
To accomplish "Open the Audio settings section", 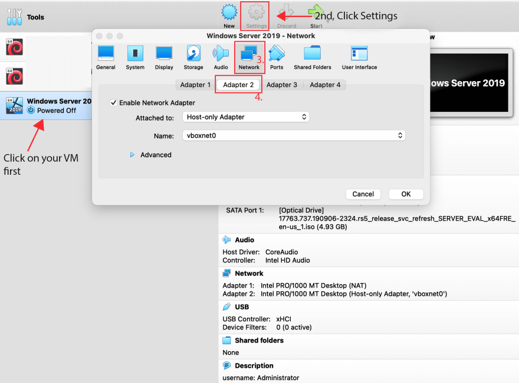I will [x=221, y=58].
